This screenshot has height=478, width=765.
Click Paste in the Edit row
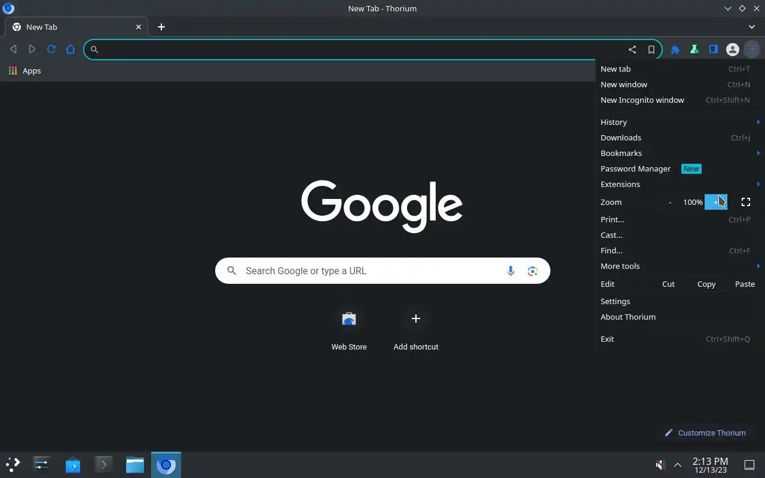coord(745,284)
